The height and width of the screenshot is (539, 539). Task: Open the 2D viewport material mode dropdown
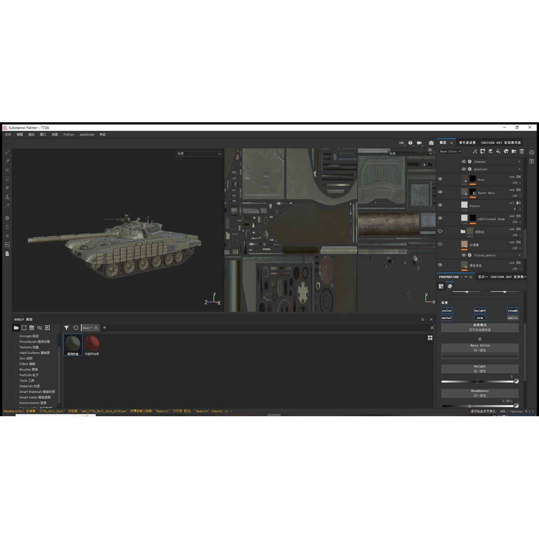point(410,154)
